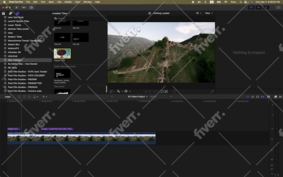
Task: Select Wiggle title thumbnail in browser
Action: pos(62,54)
